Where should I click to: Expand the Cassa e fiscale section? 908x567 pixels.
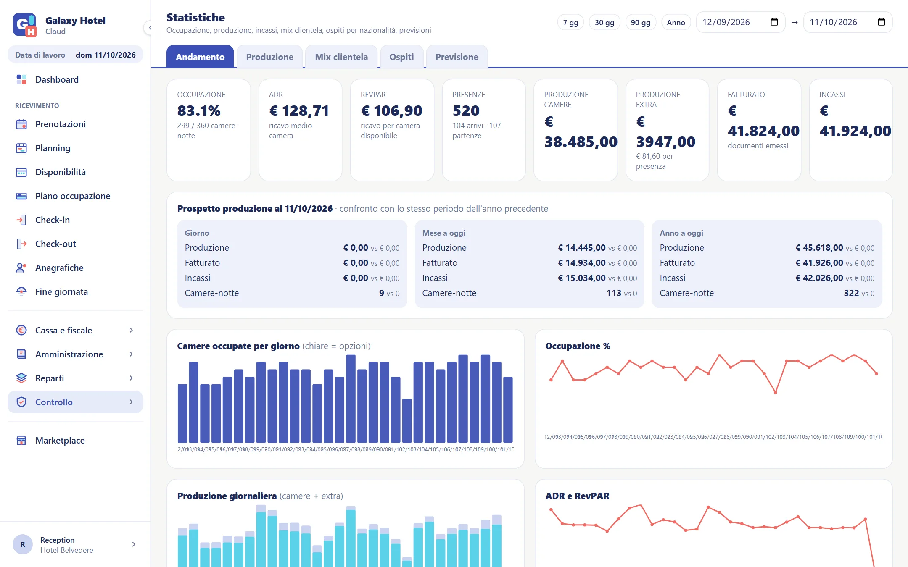click(75, 331)
